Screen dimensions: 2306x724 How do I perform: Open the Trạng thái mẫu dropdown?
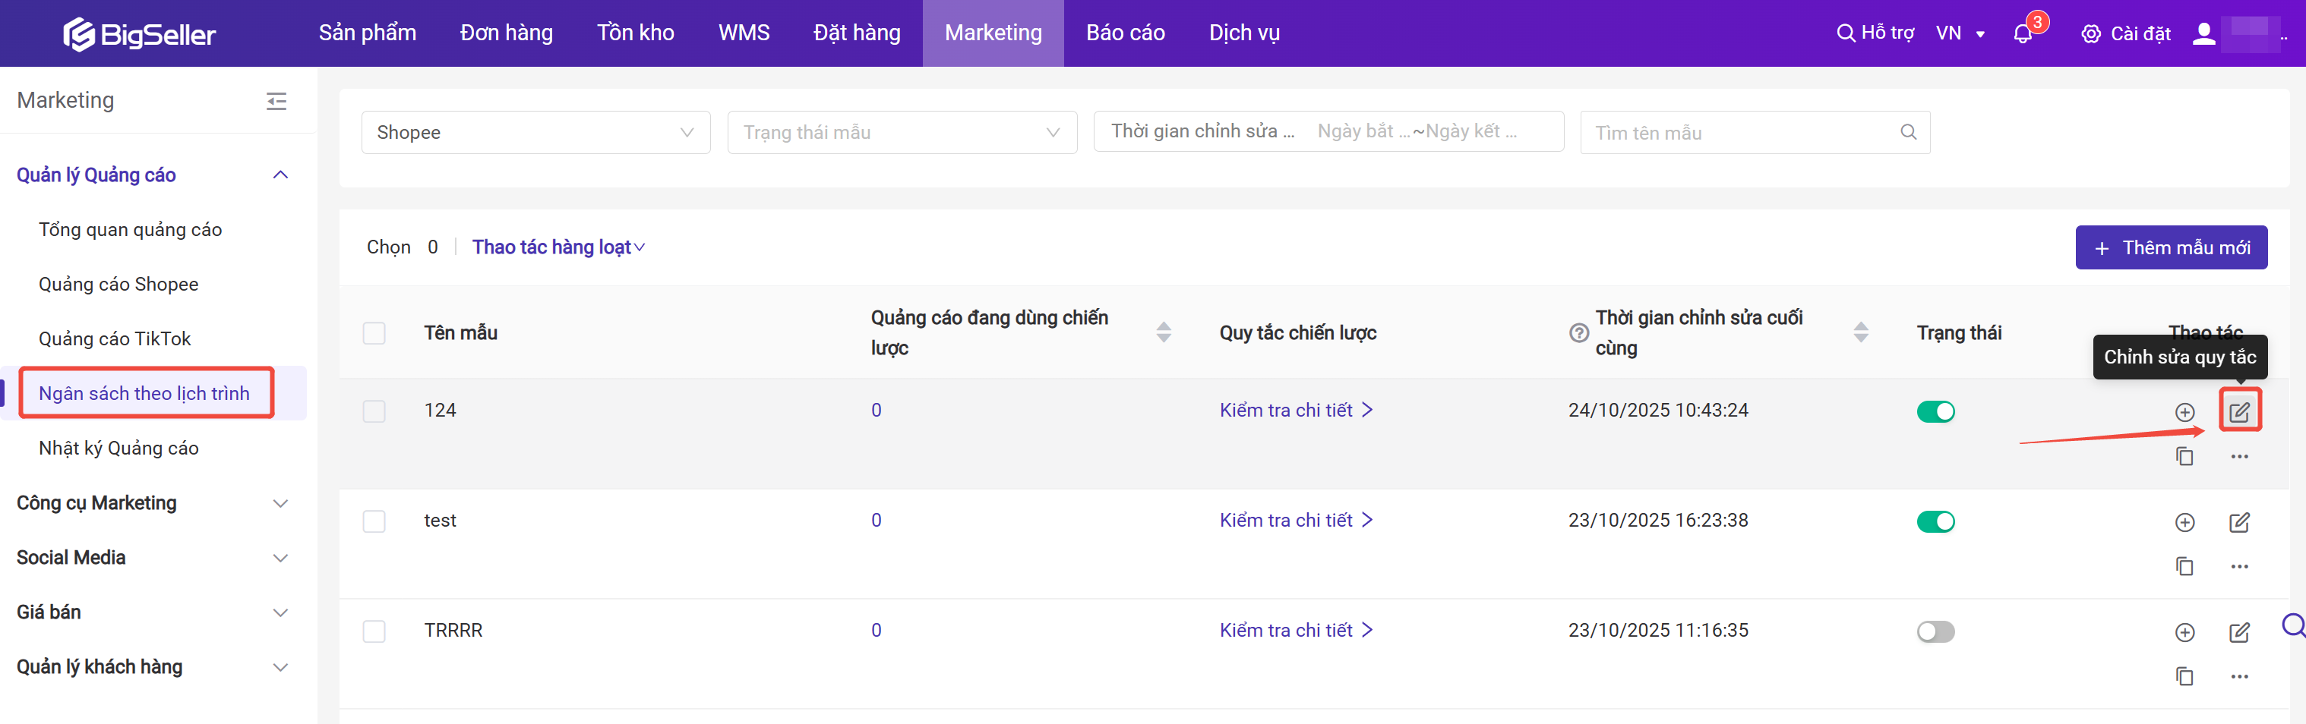[x=902, y=133]
